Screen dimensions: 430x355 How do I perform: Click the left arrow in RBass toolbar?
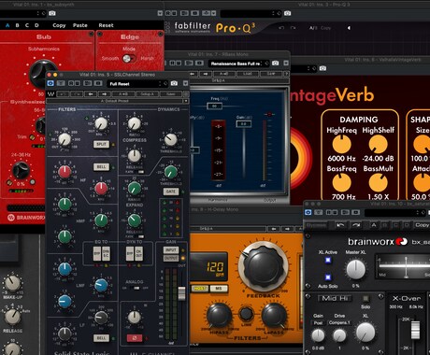pyautogui.click(x=193, y=74)
